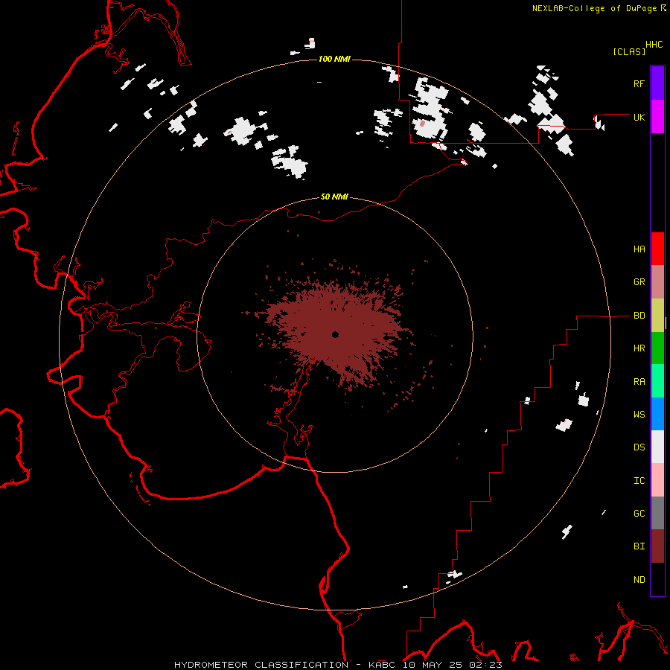The image size is (670, 670).
Task: Click the pink IC legend swatch
Action: (x=657, y=480)
